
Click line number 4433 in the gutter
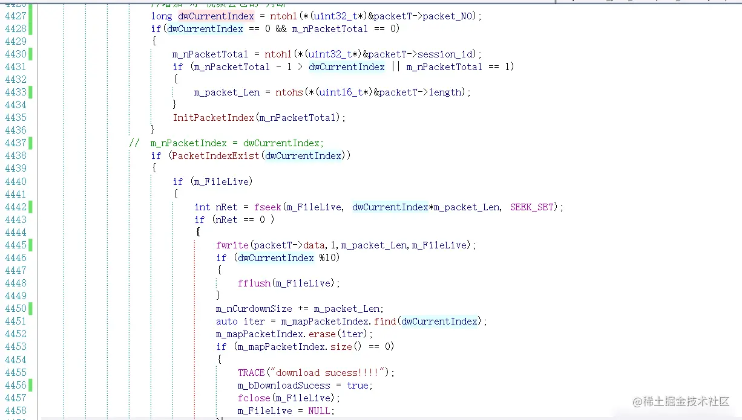pos(16,92)
